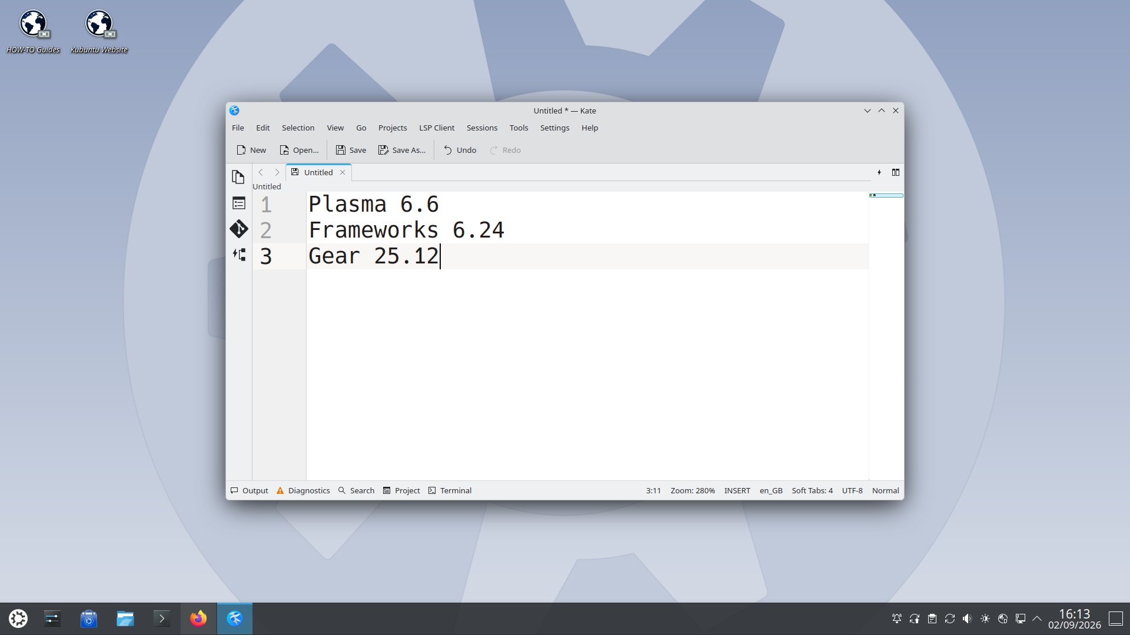Go back to previous tab location arrow

coord(261,172)
